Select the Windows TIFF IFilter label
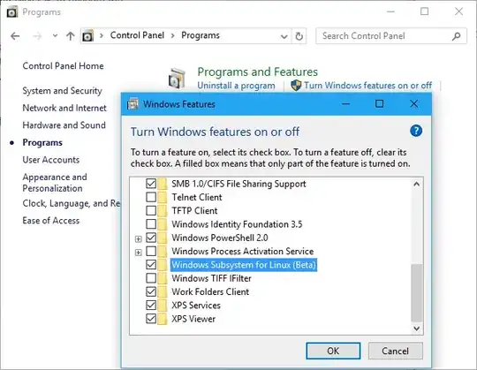The width and height of the screenshot is (477, 370). (x=211, y=278)
